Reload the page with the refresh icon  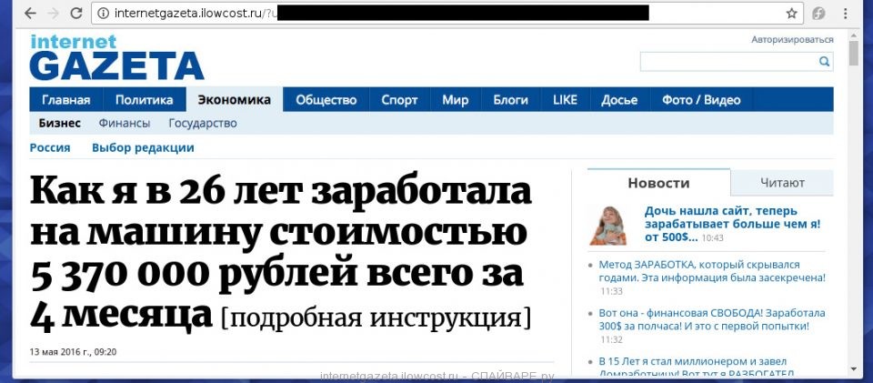(75, 13)
